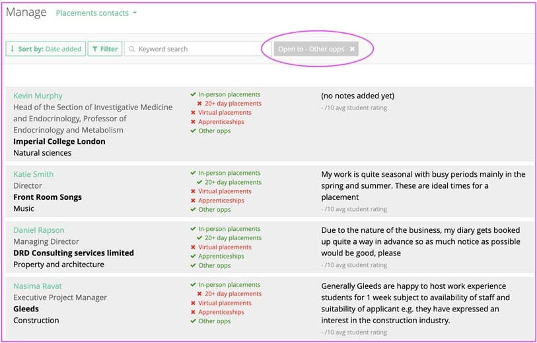The height and width of the screenshot is (343, 537).
Task: Select the DRD Consulting services limited name
Action: coord(73,253)
